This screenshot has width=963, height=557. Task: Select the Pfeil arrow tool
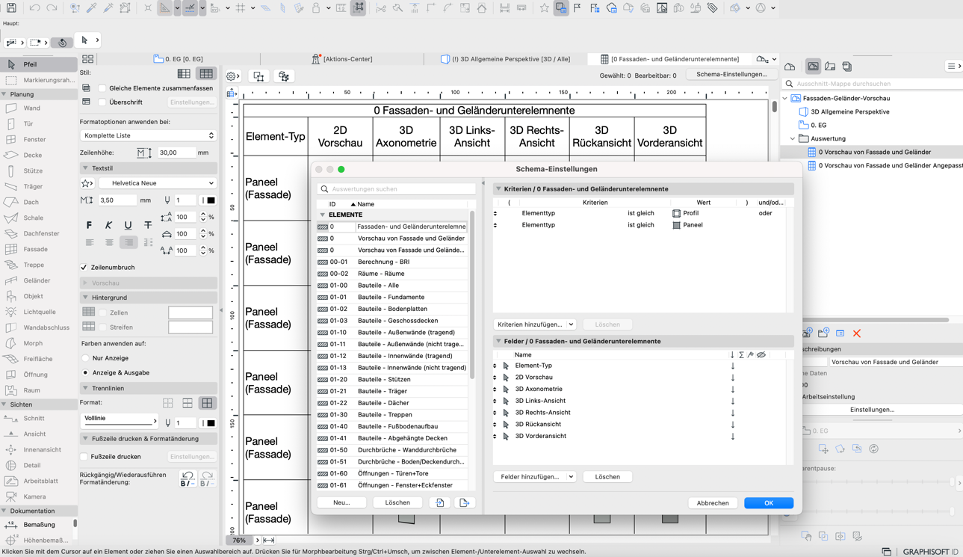point(38,64)
